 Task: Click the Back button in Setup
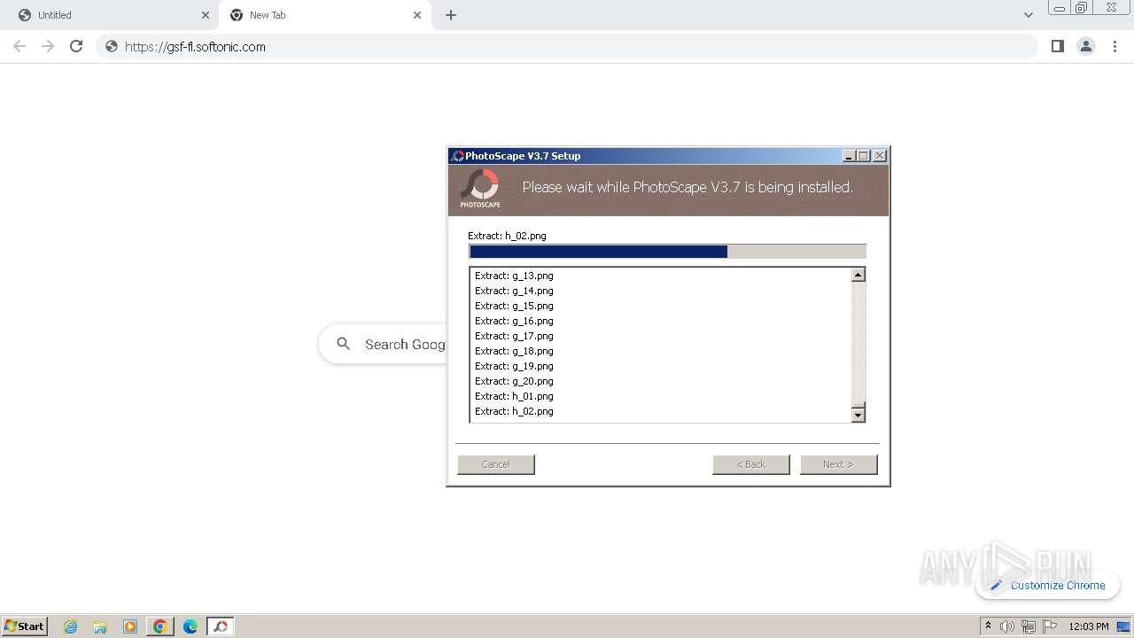(x=751, y=464)
